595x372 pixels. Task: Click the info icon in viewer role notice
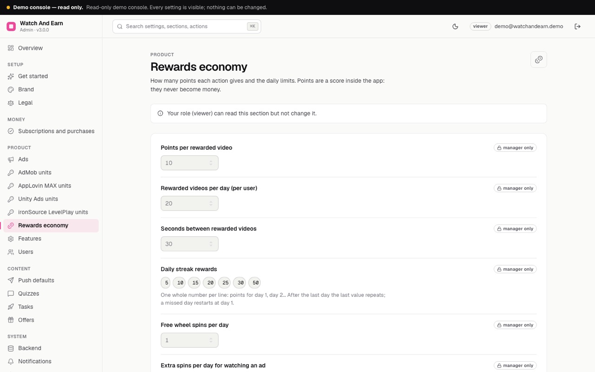[x=160, y=113]
